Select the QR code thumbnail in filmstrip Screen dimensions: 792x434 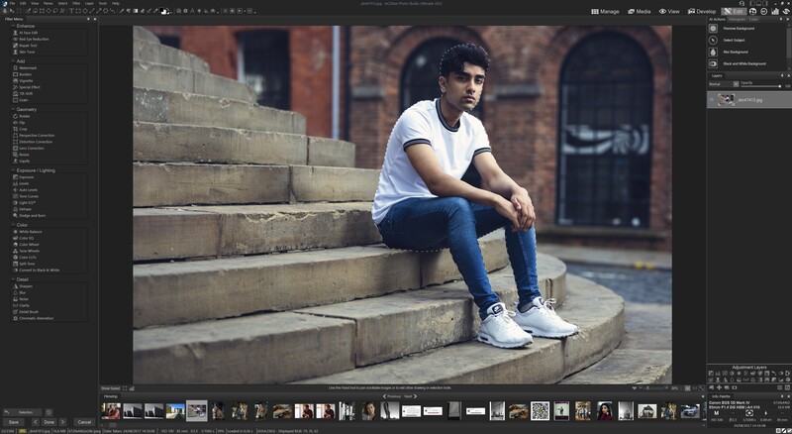[x=540, y=411]
